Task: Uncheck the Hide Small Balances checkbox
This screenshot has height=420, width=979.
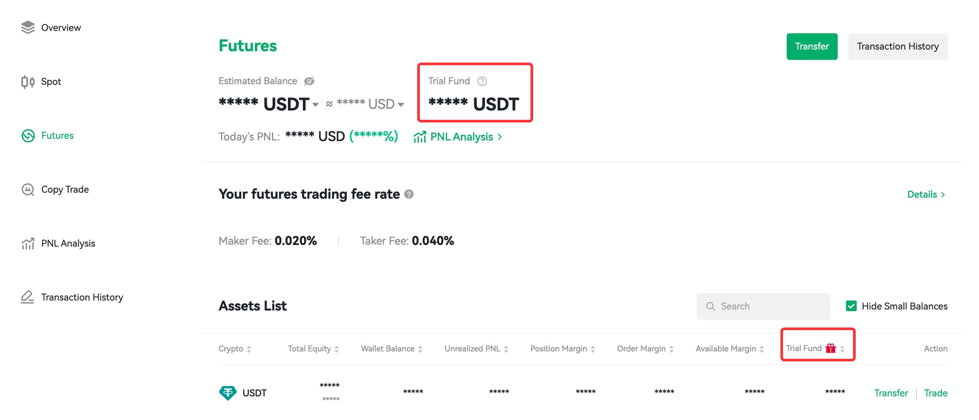Action: (x=851, y=306)
